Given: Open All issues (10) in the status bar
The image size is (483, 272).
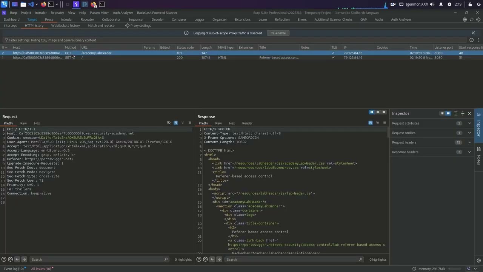Looking at the screenshot, I should [x=41, y=269].
